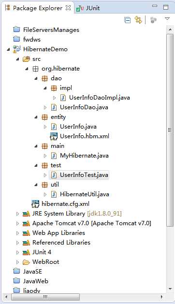The width and height of the screenshot is (175, 304).
Task: Expand MyHibernate.java node
Action: pos(45,156)
